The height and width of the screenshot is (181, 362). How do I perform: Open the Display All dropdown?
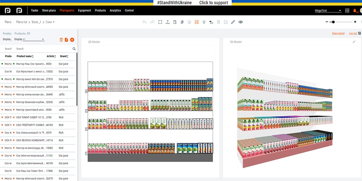point(33,39)
